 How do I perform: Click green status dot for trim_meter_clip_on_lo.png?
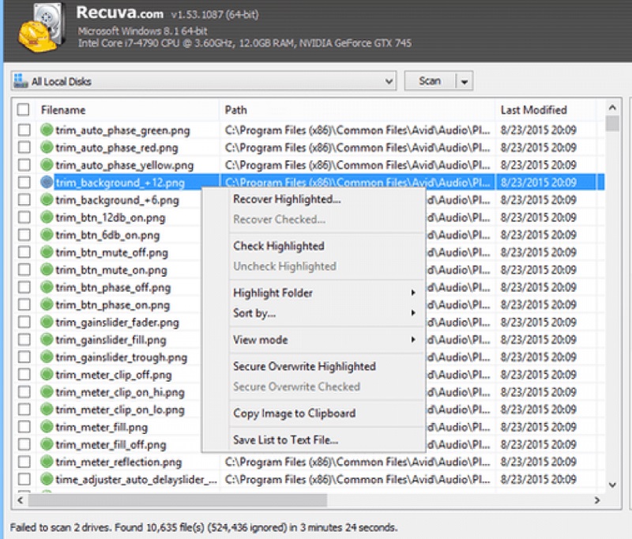pyautogui.click(x=47, y=409)
